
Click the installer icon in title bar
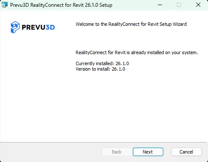coord(4,5)
